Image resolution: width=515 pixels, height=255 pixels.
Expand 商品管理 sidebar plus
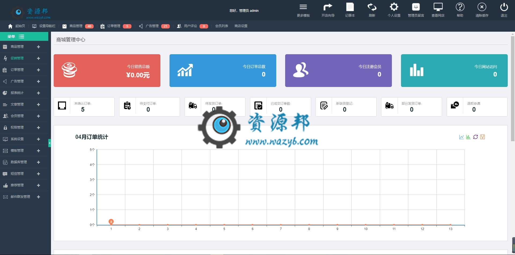click(38, 47)
